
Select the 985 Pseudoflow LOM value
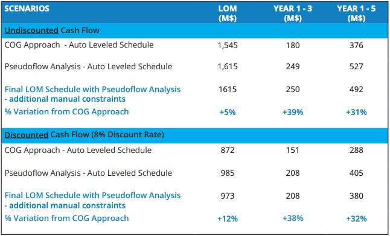(x=228, y=173)
